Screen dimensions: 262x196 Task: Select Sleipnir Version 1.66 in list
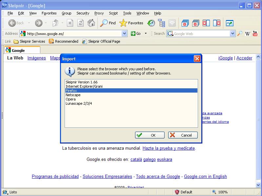coord(131,82)
